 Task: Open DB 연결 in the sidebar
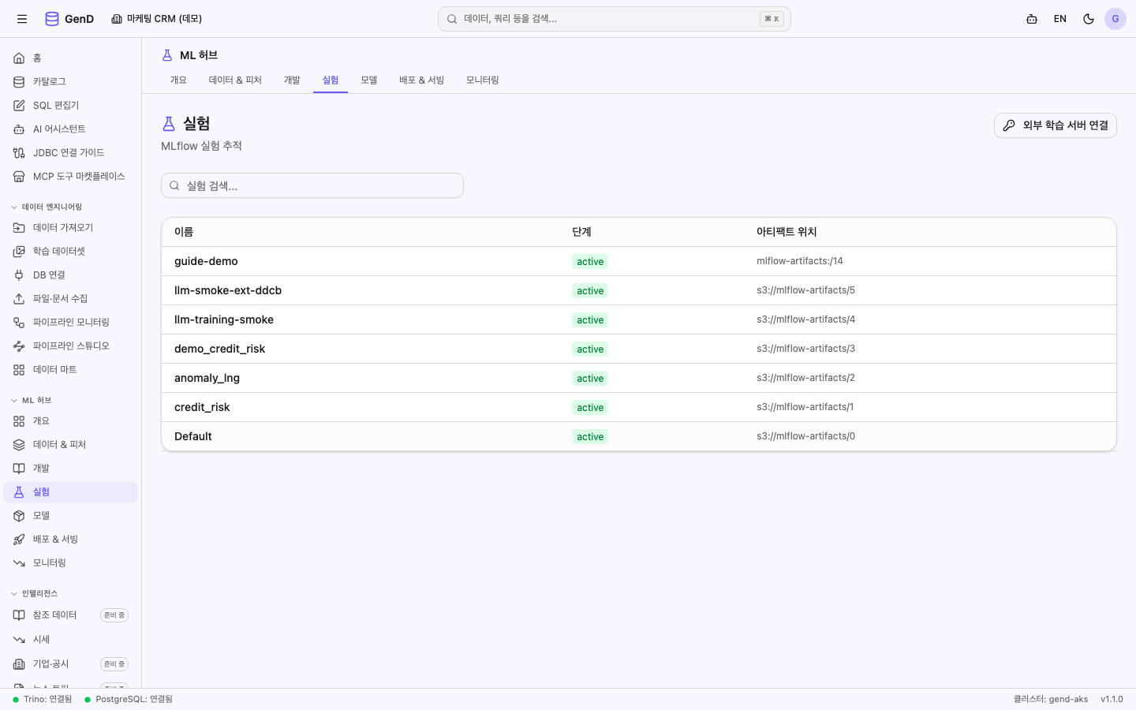pos(71,275)
